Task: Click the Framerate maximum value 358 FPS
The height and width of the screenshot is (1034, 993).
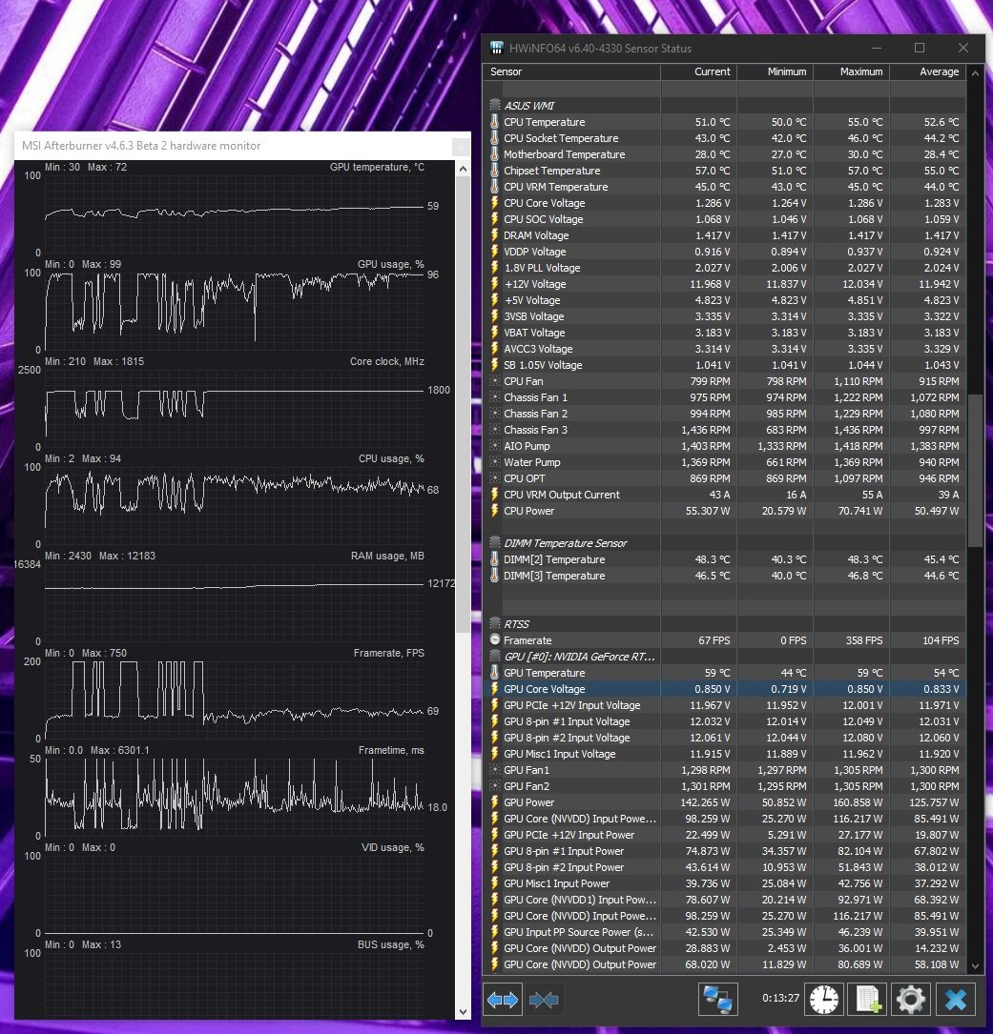Action: click(x=864, y=640)
